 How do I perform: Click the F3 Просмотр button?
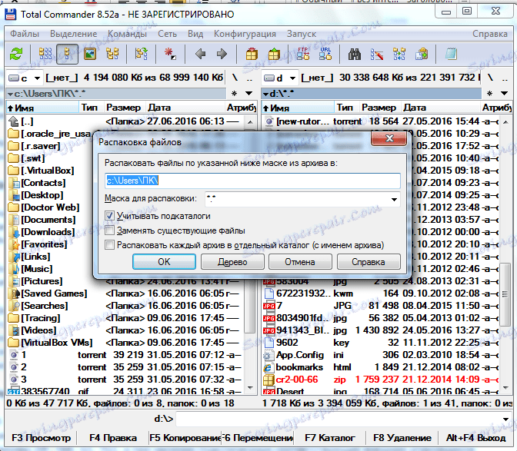[x=42, y=438]
